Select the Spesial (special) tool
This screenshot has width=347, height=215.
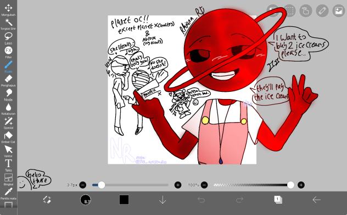[8, 123]
